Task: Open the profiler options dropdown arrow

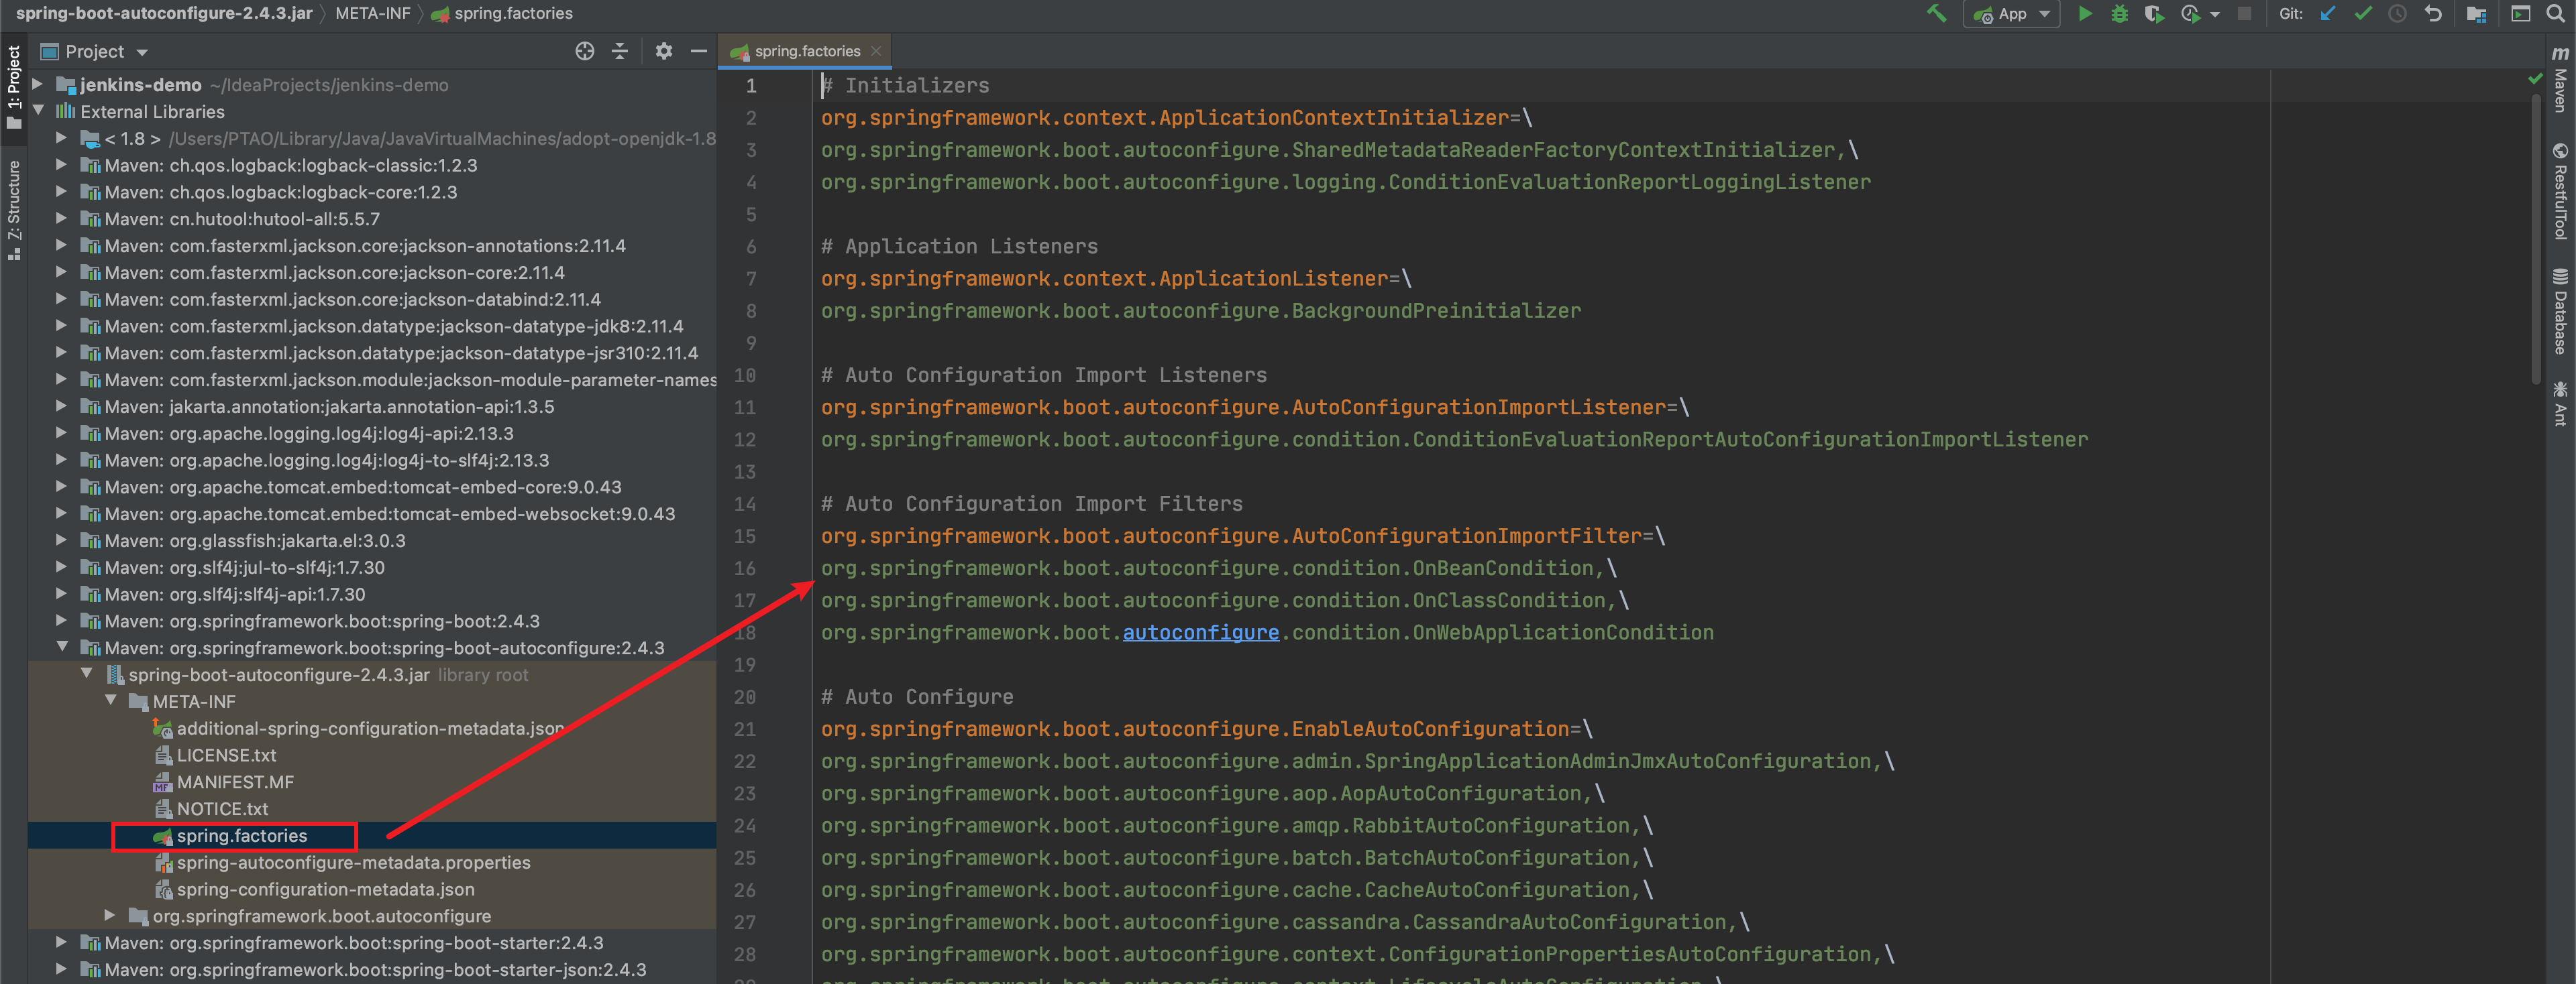Action: click(x=2214, y=15)
